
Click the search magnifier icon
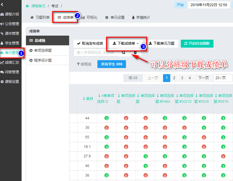point(124,53)
